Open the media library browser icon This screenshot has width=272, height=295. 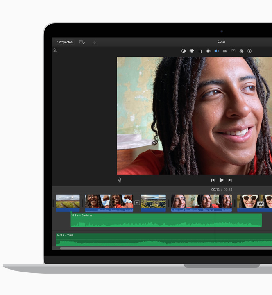pos(82,42)
